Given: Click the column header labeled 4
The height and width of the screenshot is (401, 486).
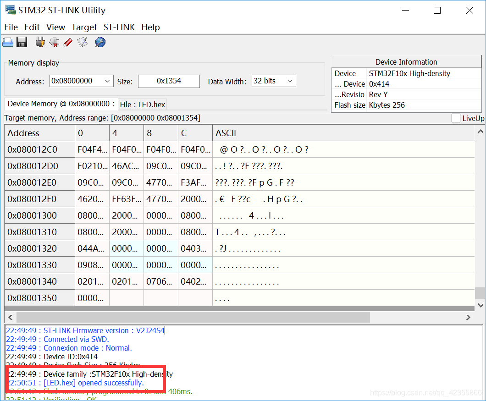Looking at the screenshot, I should click(x=127, y=133).
